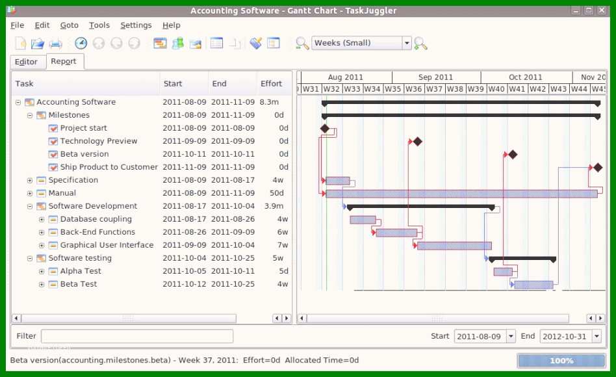The height and width of the screenshot is (377, 616).
Task: Expand the Manual task
Action: tap(30, 194)
